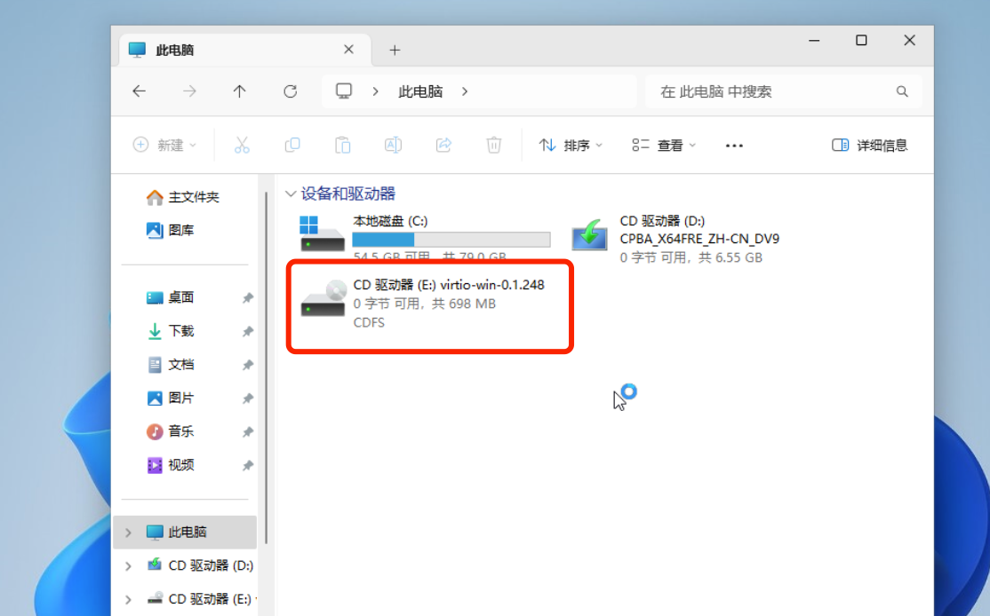Click the Delete icon in the toolbar

pos(494,145)
